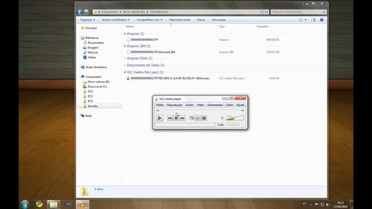Open address bar history dropdown
Screen dimensions: 372x209
(x=261, y=12)
